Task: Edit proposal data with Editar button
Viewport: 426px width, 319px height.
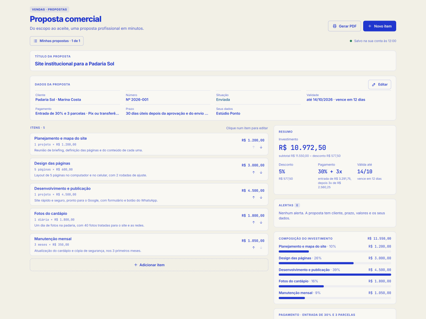Action: coord(379,84)
